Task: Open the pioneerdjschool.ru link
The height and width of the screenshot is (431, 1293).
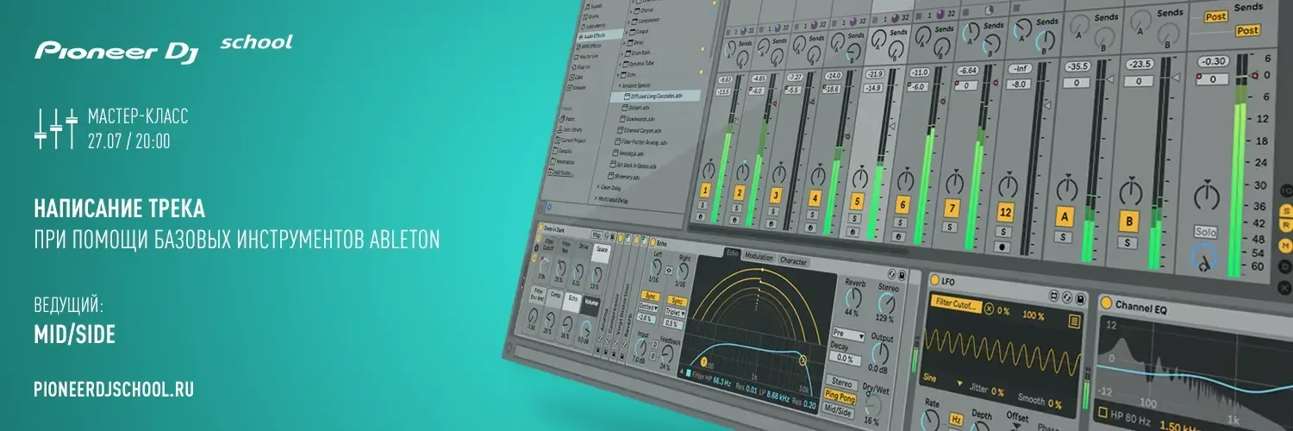Action: tap(114, 390)
